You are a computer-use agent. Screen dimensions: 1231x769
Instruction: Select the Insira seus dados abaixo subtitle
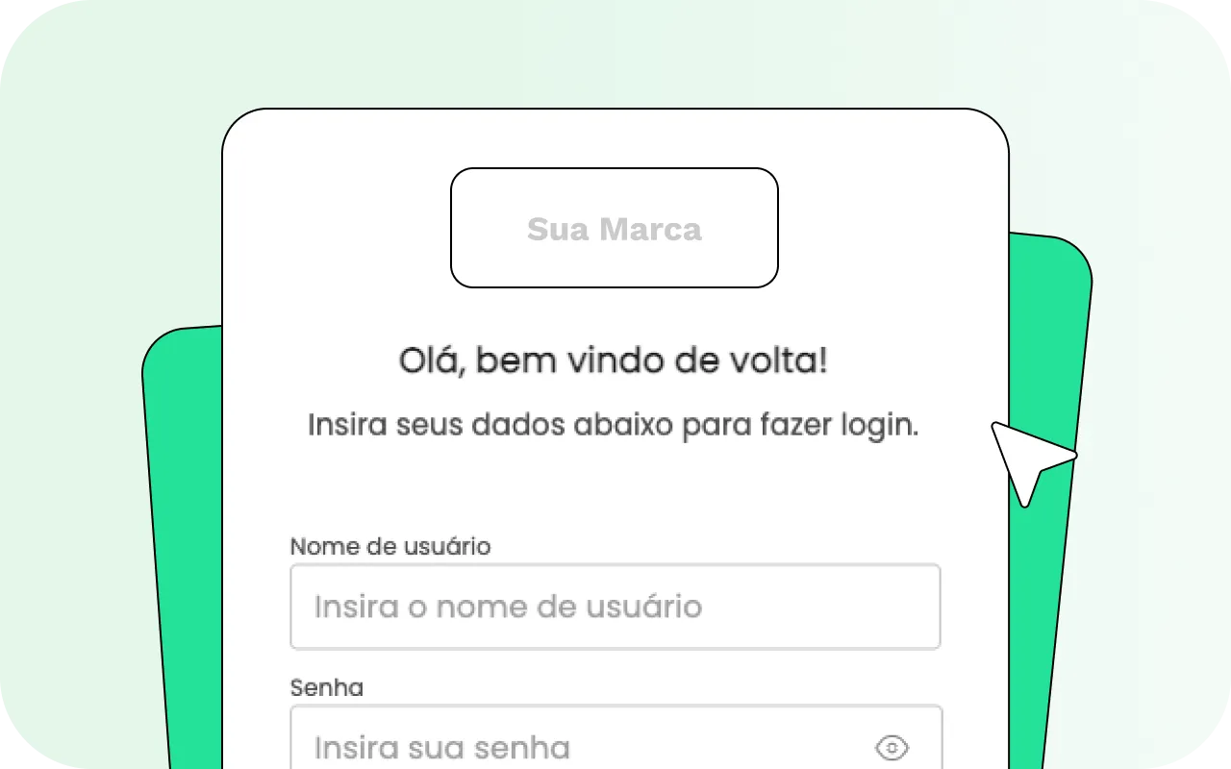[x=615, y=424]
